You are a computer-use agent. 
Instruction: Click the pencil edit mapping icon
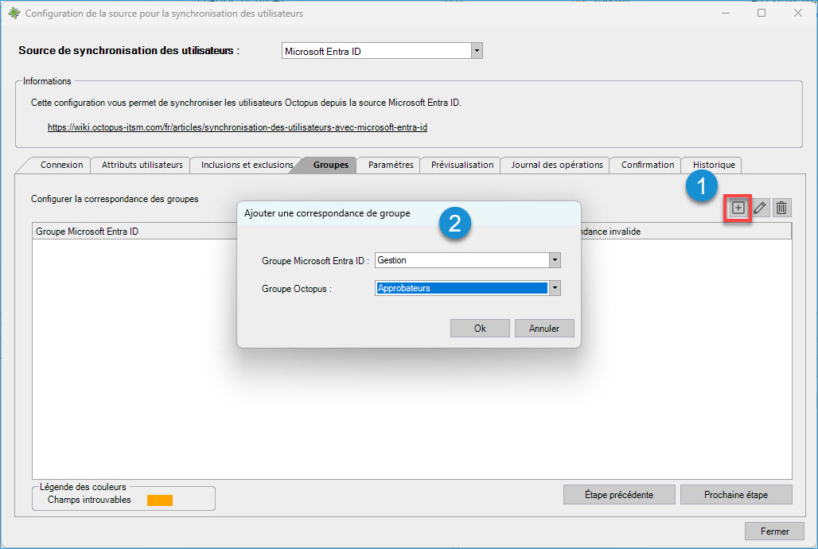(760, 208)
